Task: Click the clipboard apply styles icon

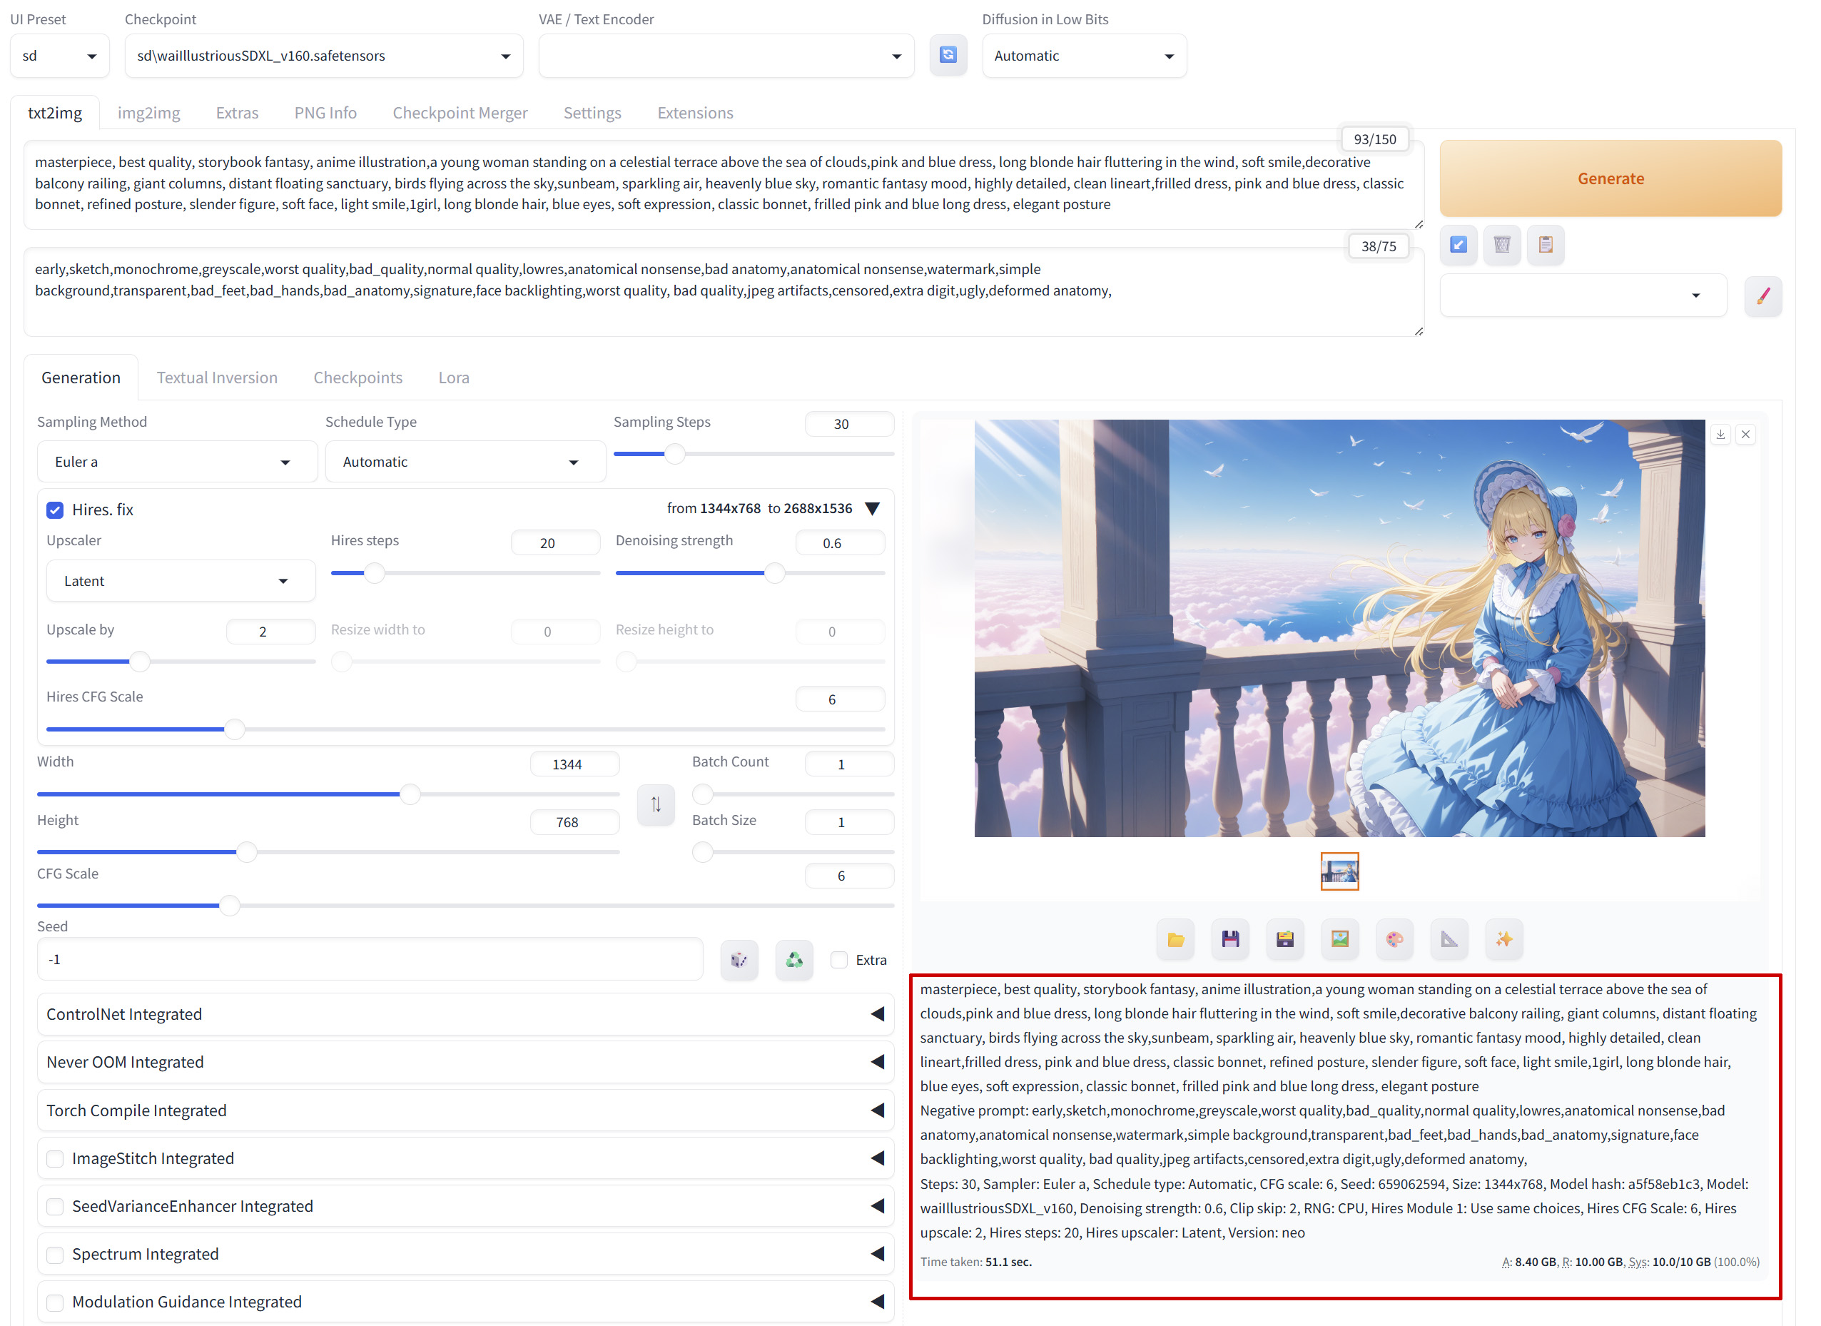Action: click(x=1545, y=245)
